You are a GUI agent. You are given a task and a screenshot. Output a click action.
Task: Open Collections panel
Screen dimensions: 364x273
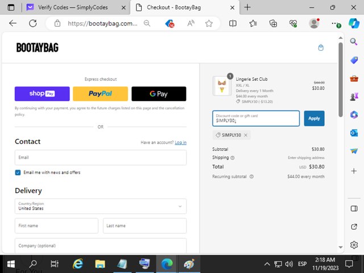point(273,23)
